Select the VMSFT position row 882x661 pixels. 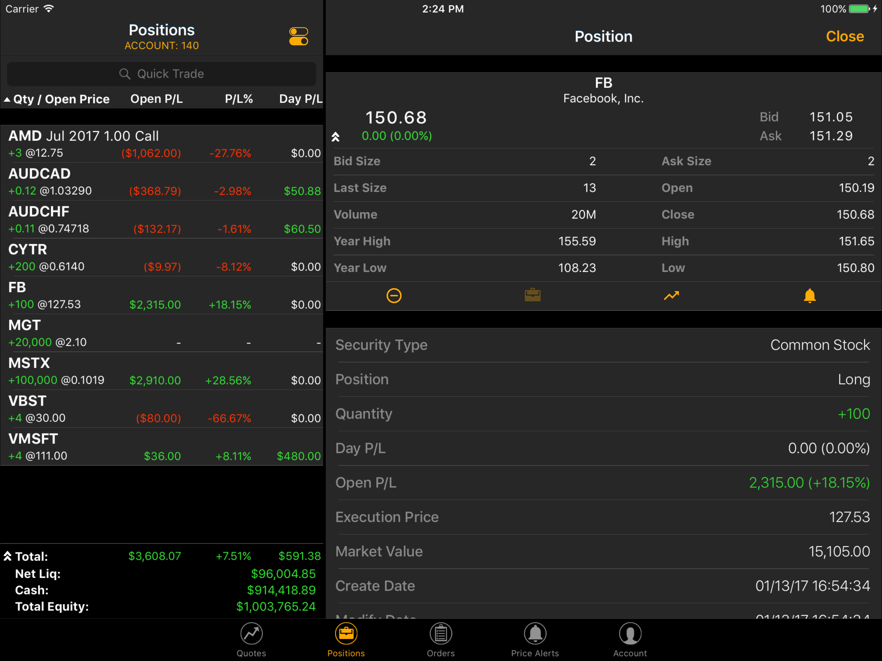[x=161, y=447]
